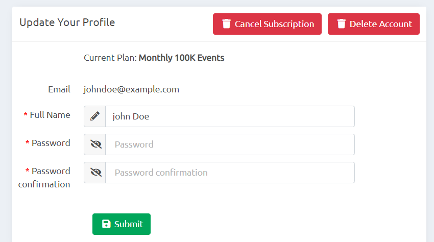Click the trash icon on Cancel Subscription
434x242 pixels.
[x=226, y=24]
